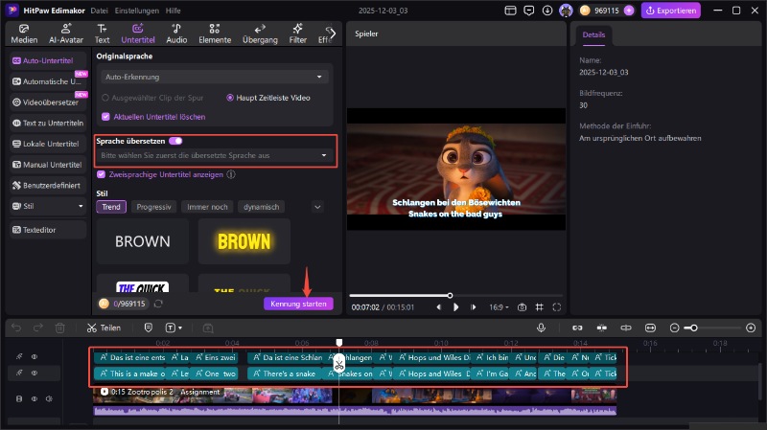This screenshot has height=430, width=767.
Task: Take a snapshot of the player frame
Action: 523,307
